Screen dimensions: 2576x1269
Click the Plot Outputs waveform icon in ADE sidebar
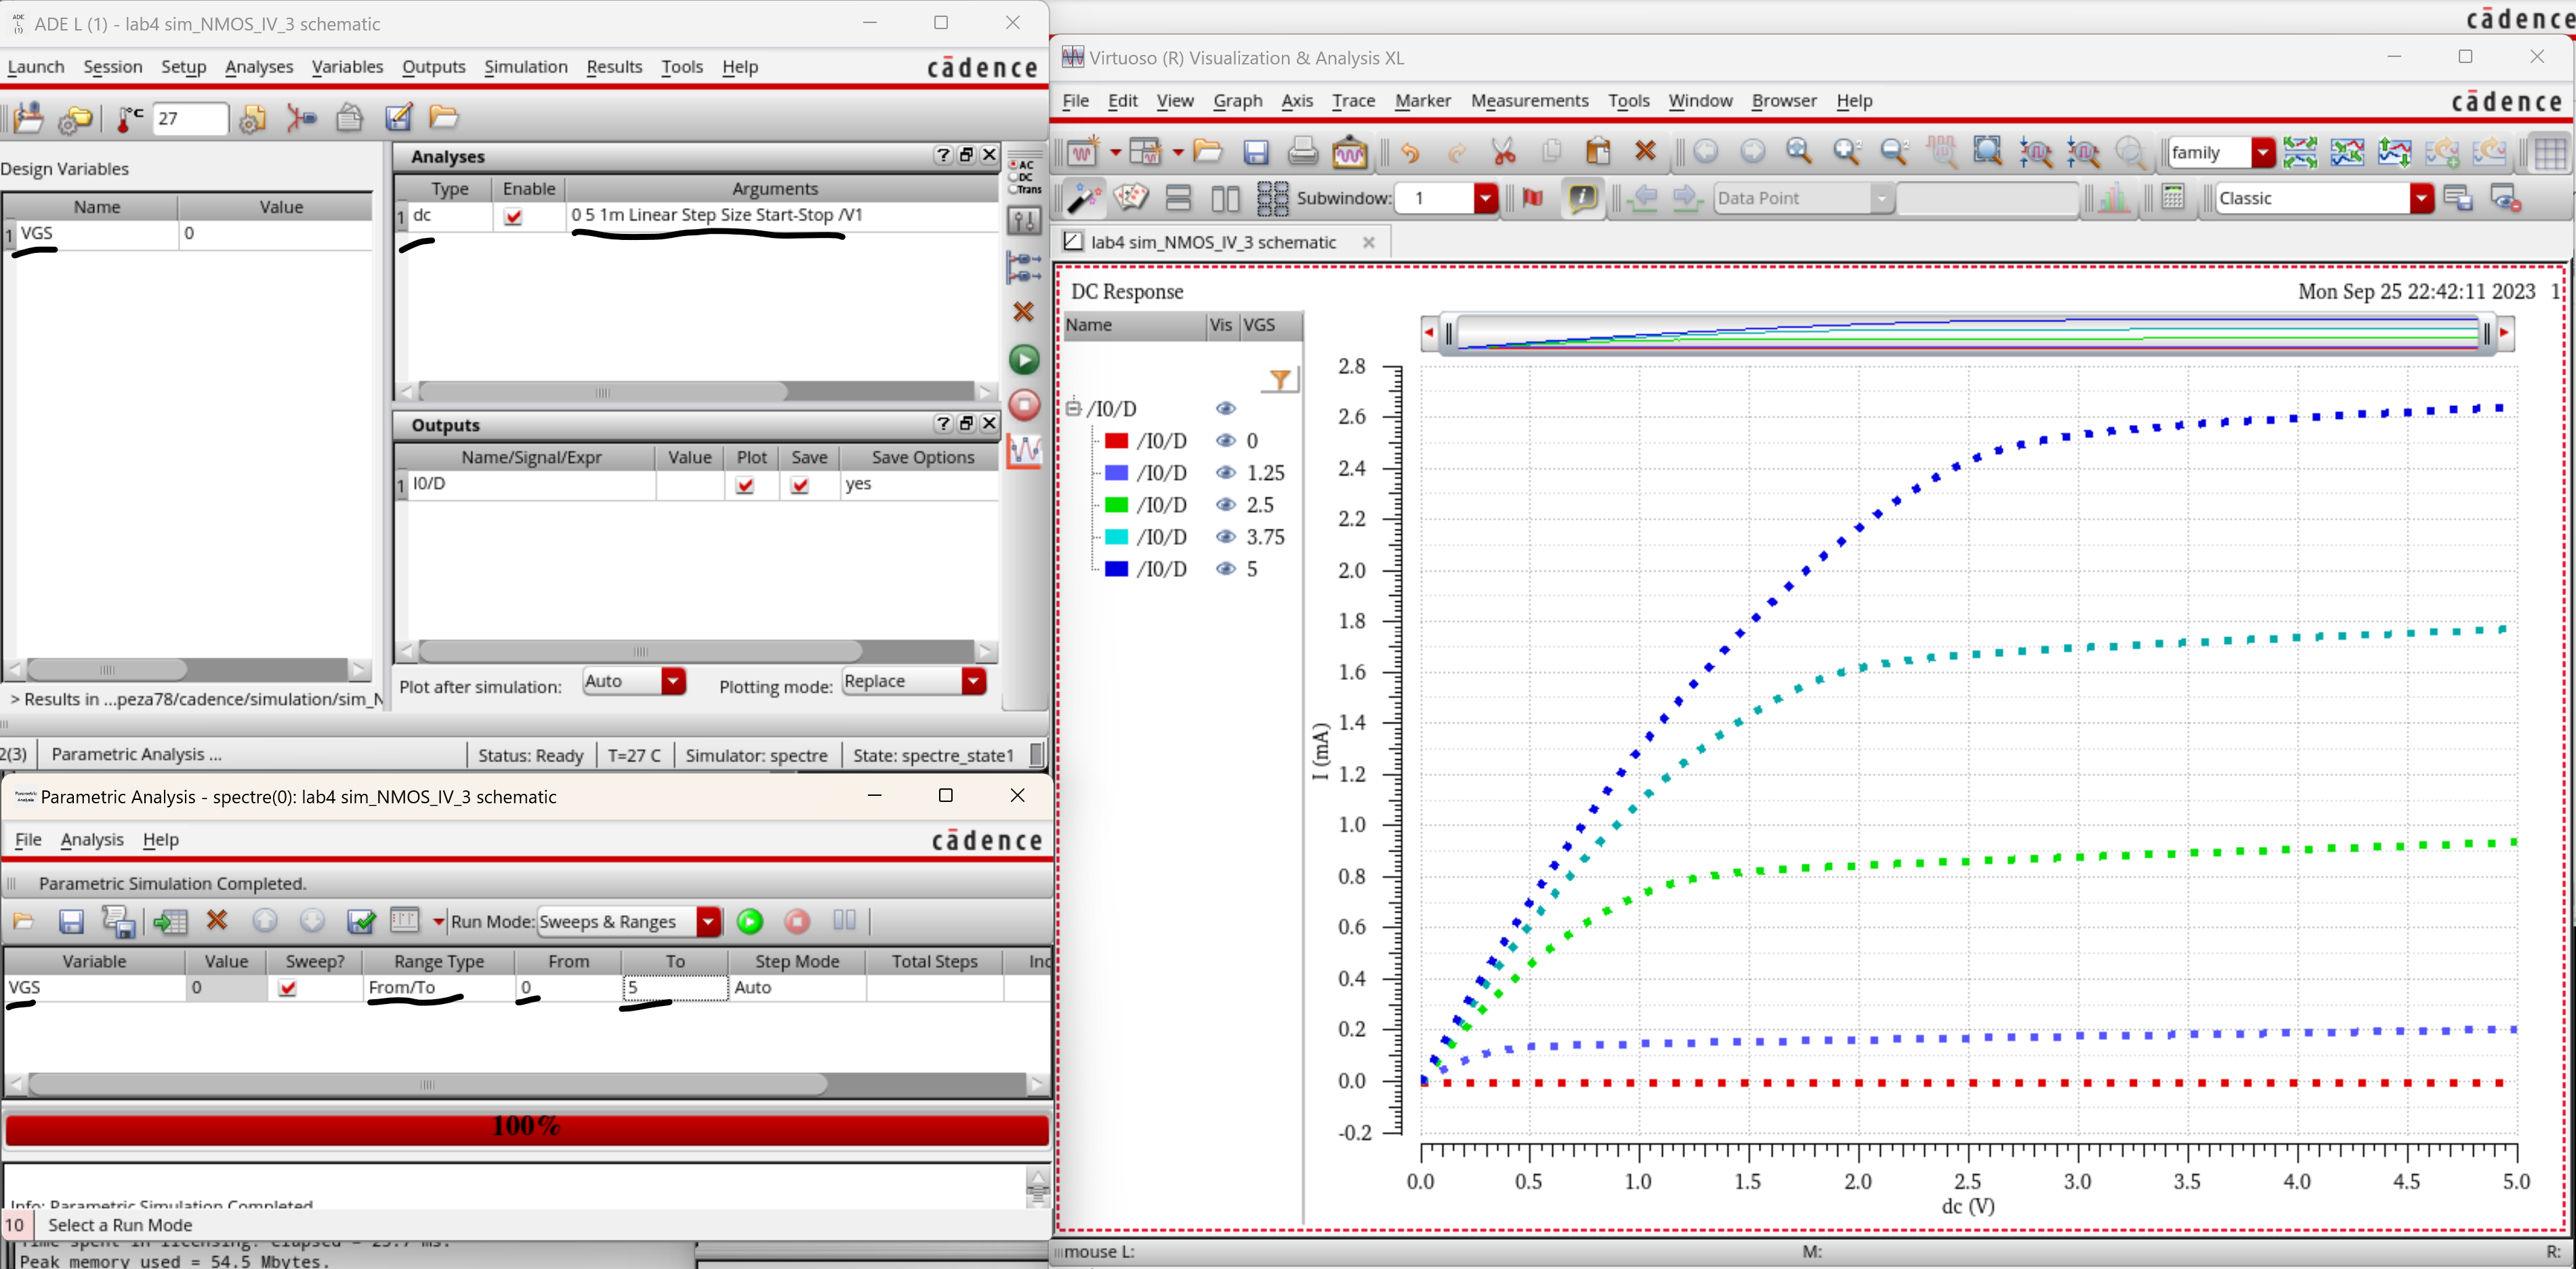click(1024, 451)
